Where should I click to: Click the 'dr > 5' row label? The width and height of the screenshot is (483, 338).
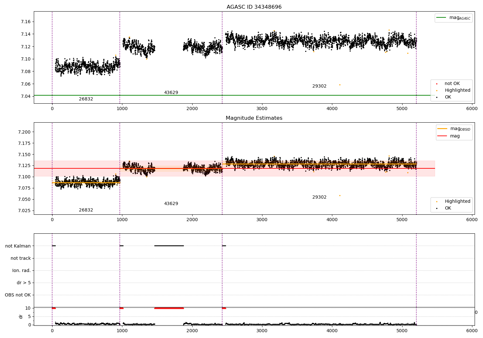click(x=24, y=283)
